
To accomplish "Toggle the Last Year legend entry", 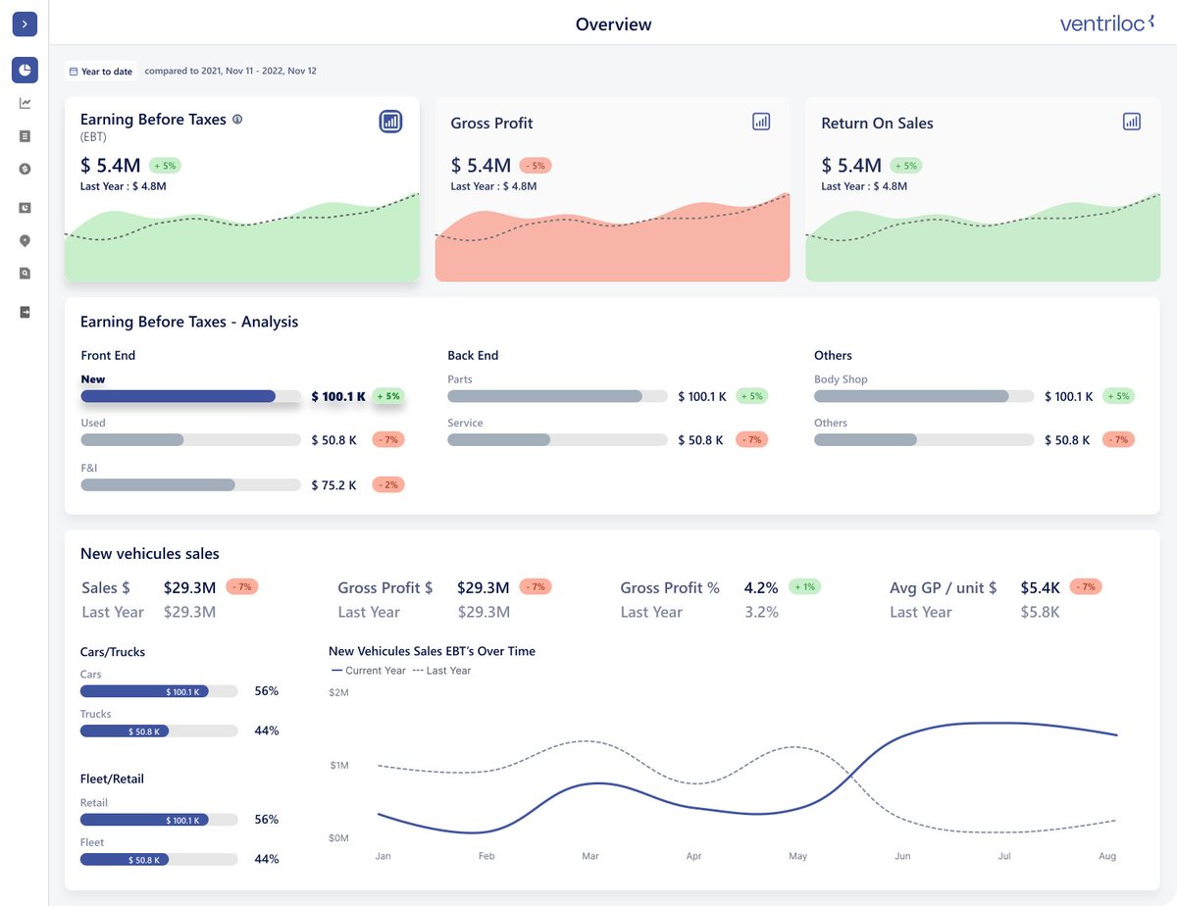I will tap(441, 671).
